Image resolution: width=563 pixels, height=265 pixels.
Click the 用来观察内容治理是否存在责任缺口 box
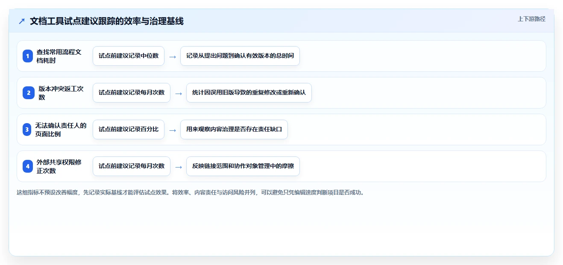[x=234, y=130]
